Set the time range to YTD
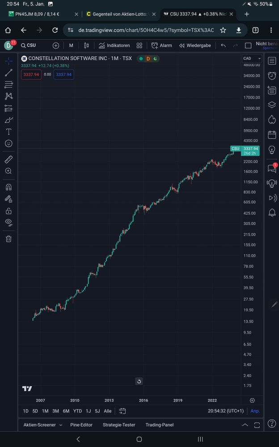Screen dimensions: 279x447 pos(77,411)
